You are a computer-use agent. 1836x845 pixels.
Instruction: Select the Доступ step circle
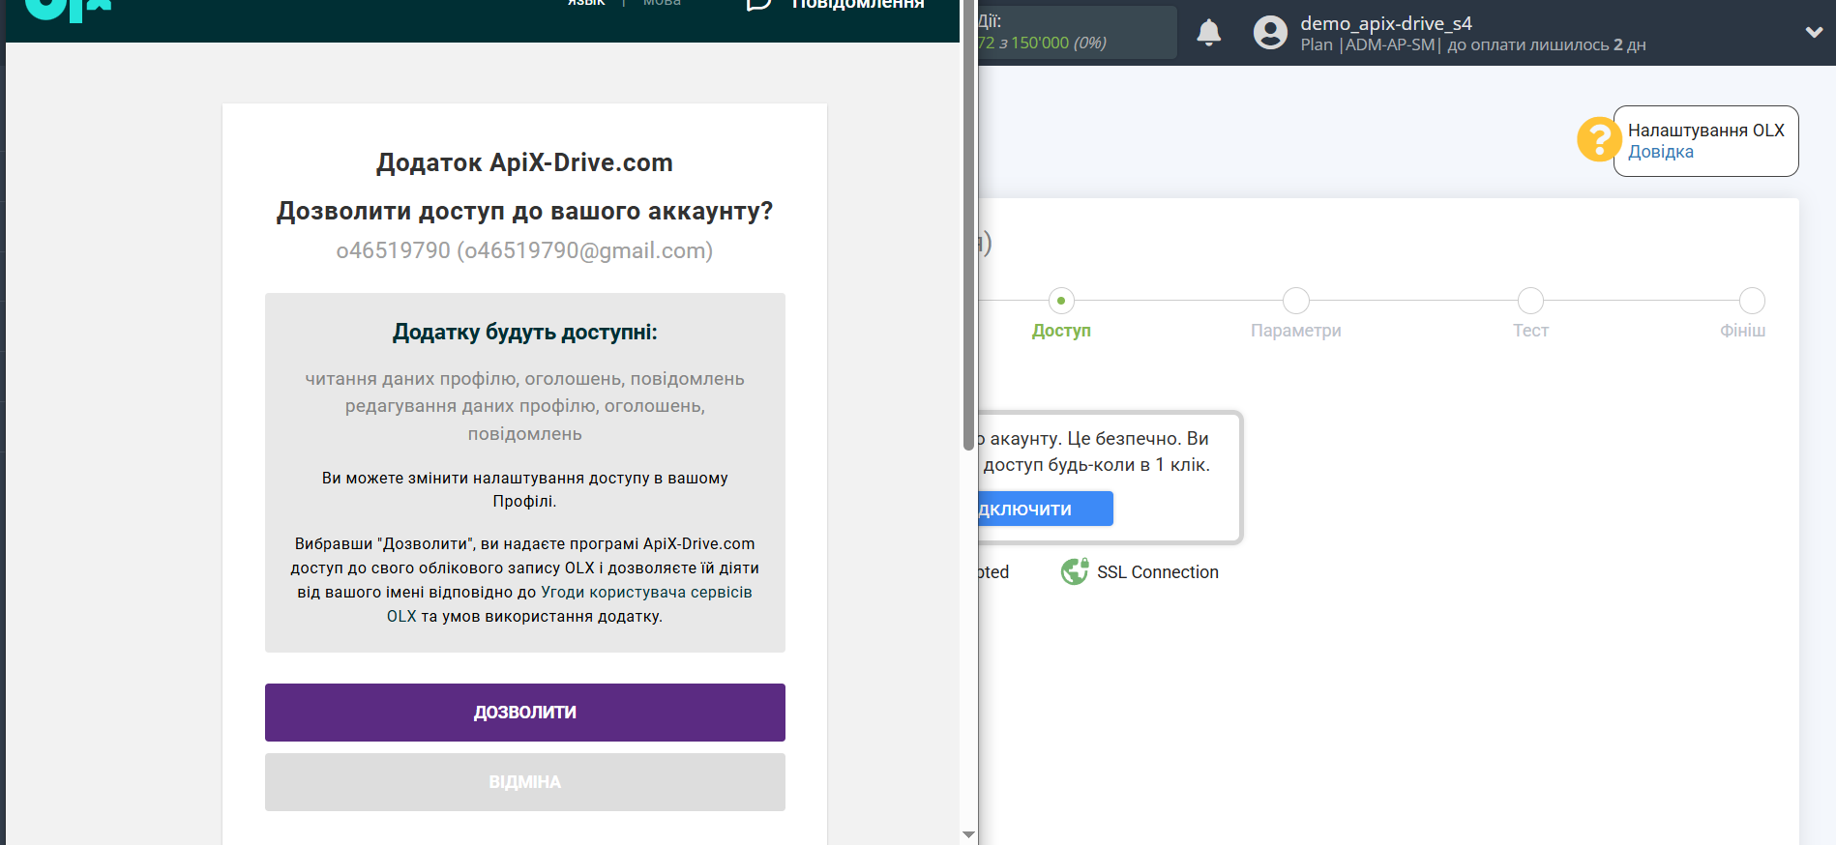click(x=1061, y=301)
